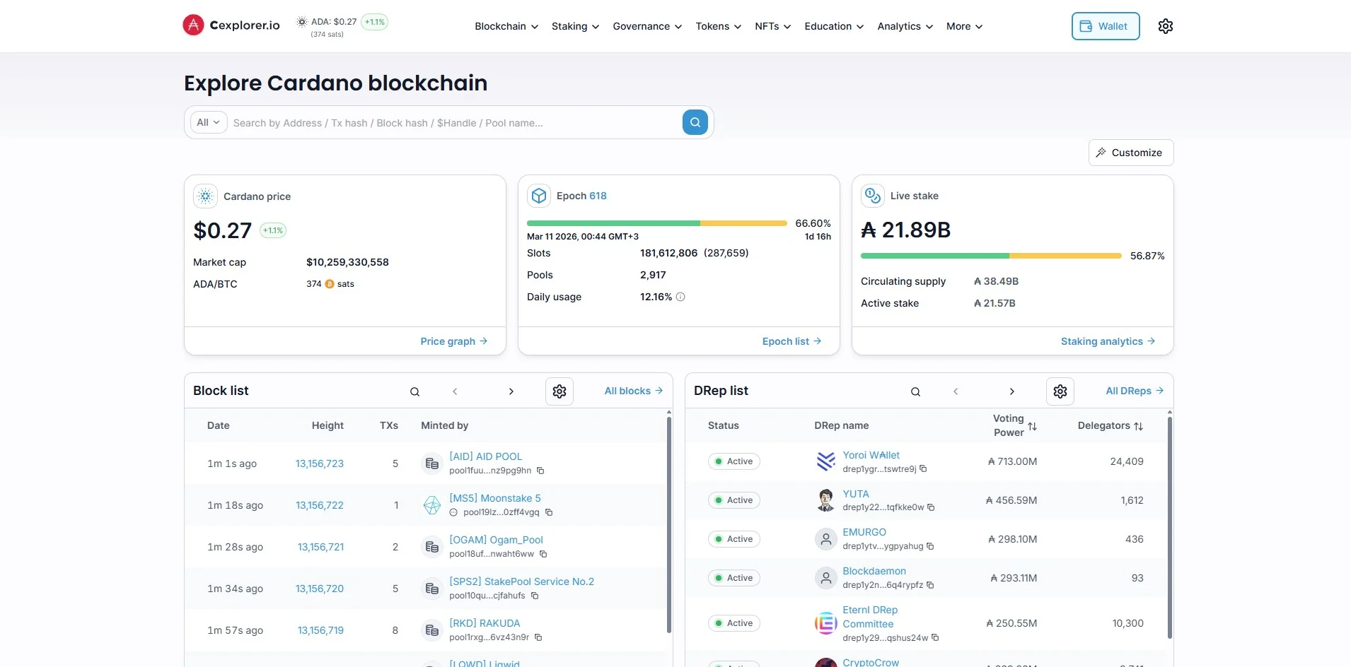The width and height of the screenshot is (1351, 667).
Task: Copy the RAKUDA pool ID
Action: (x=538, y=637)
